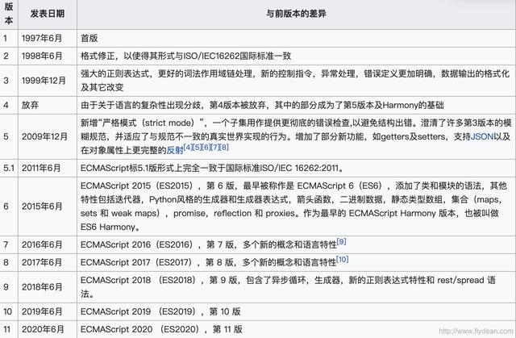Select the 1997年6月 date cell
The image size is (516, 338).
coord(48,38)
